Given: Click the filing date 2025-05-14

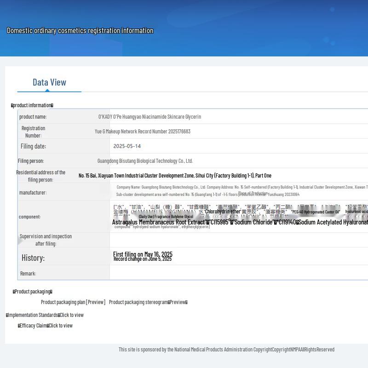Looking at the screenshot, I should (x=127, y=146).
